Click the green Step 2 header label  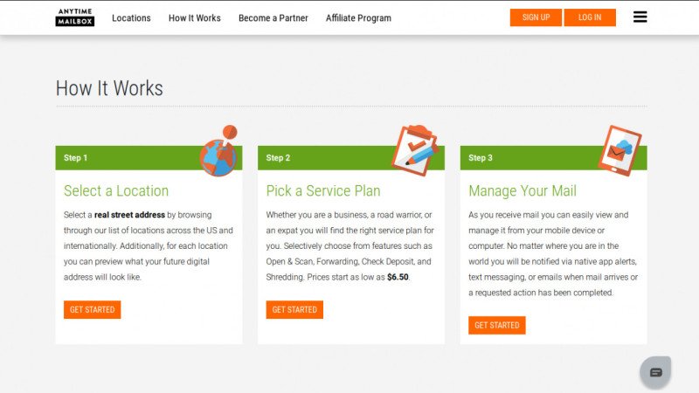click(x=279, y=158)
